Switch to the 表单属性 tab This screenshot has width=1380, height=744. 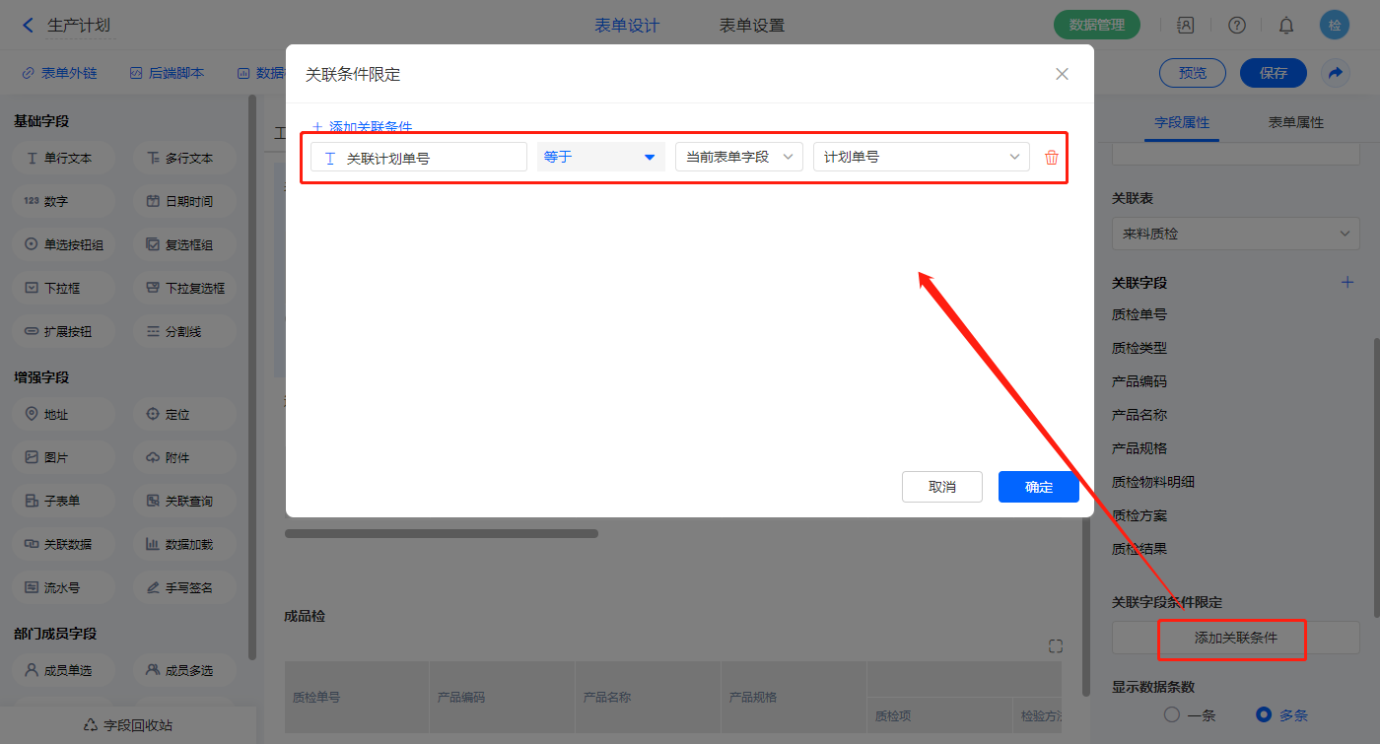[1295, 122]
